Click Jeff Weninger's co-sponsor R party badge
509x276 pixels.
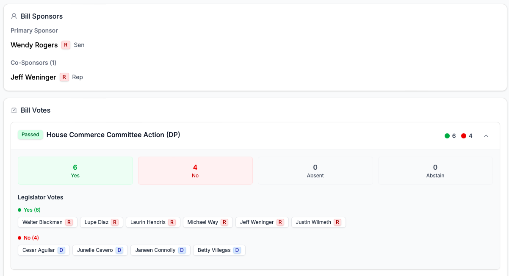coord(64,77)
